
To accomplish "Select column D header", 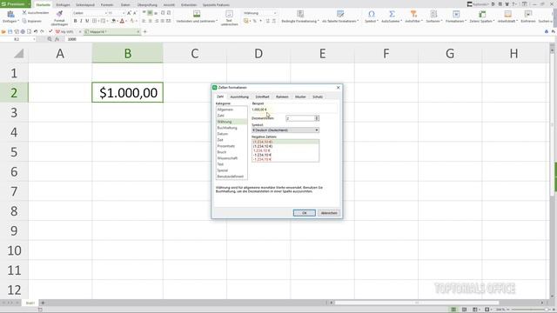I will tap(258, 54).
